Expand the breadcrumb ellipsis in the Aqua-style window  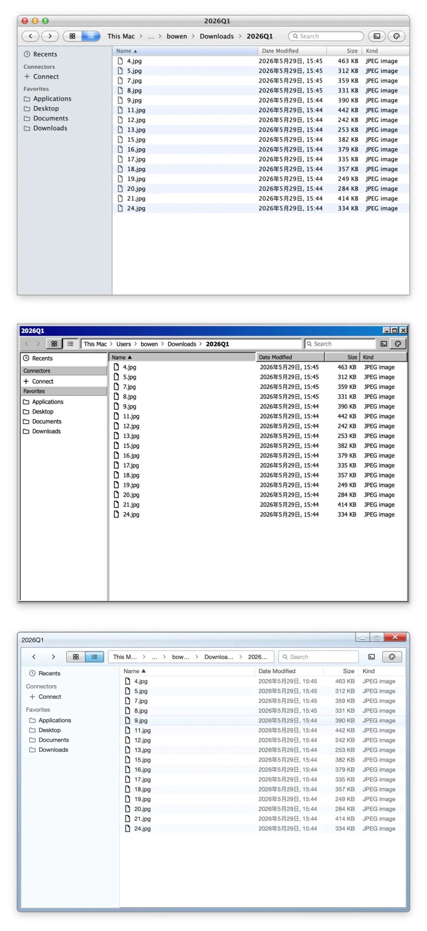pyautogui.click(x=151, y=36)
